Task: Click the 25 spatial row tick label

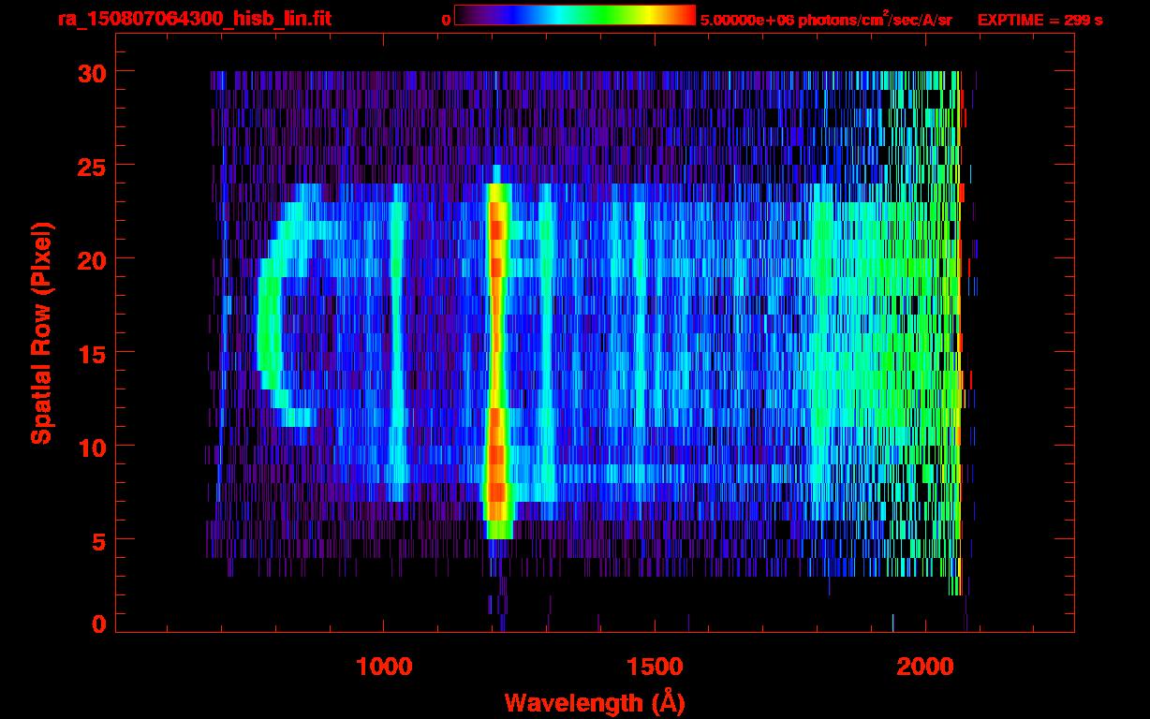Action: pyautogui.click(x=92, y=166)
